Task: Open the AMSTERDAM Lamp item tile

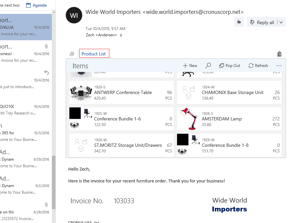Action: click(229, 119)
